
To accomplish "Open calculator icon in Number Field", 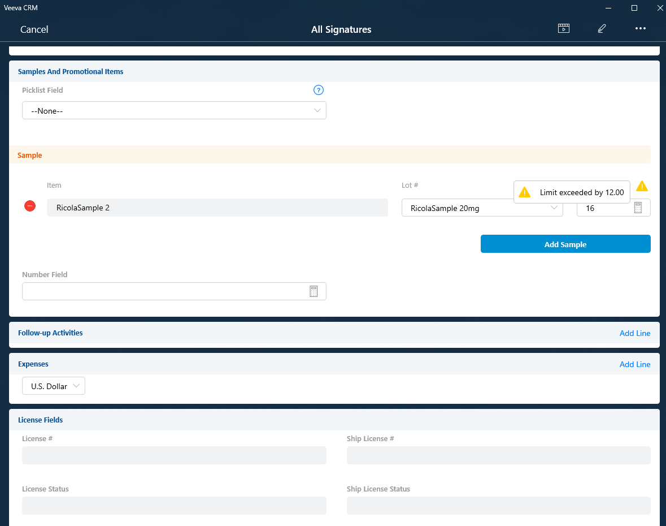I will tap(314, 291).
